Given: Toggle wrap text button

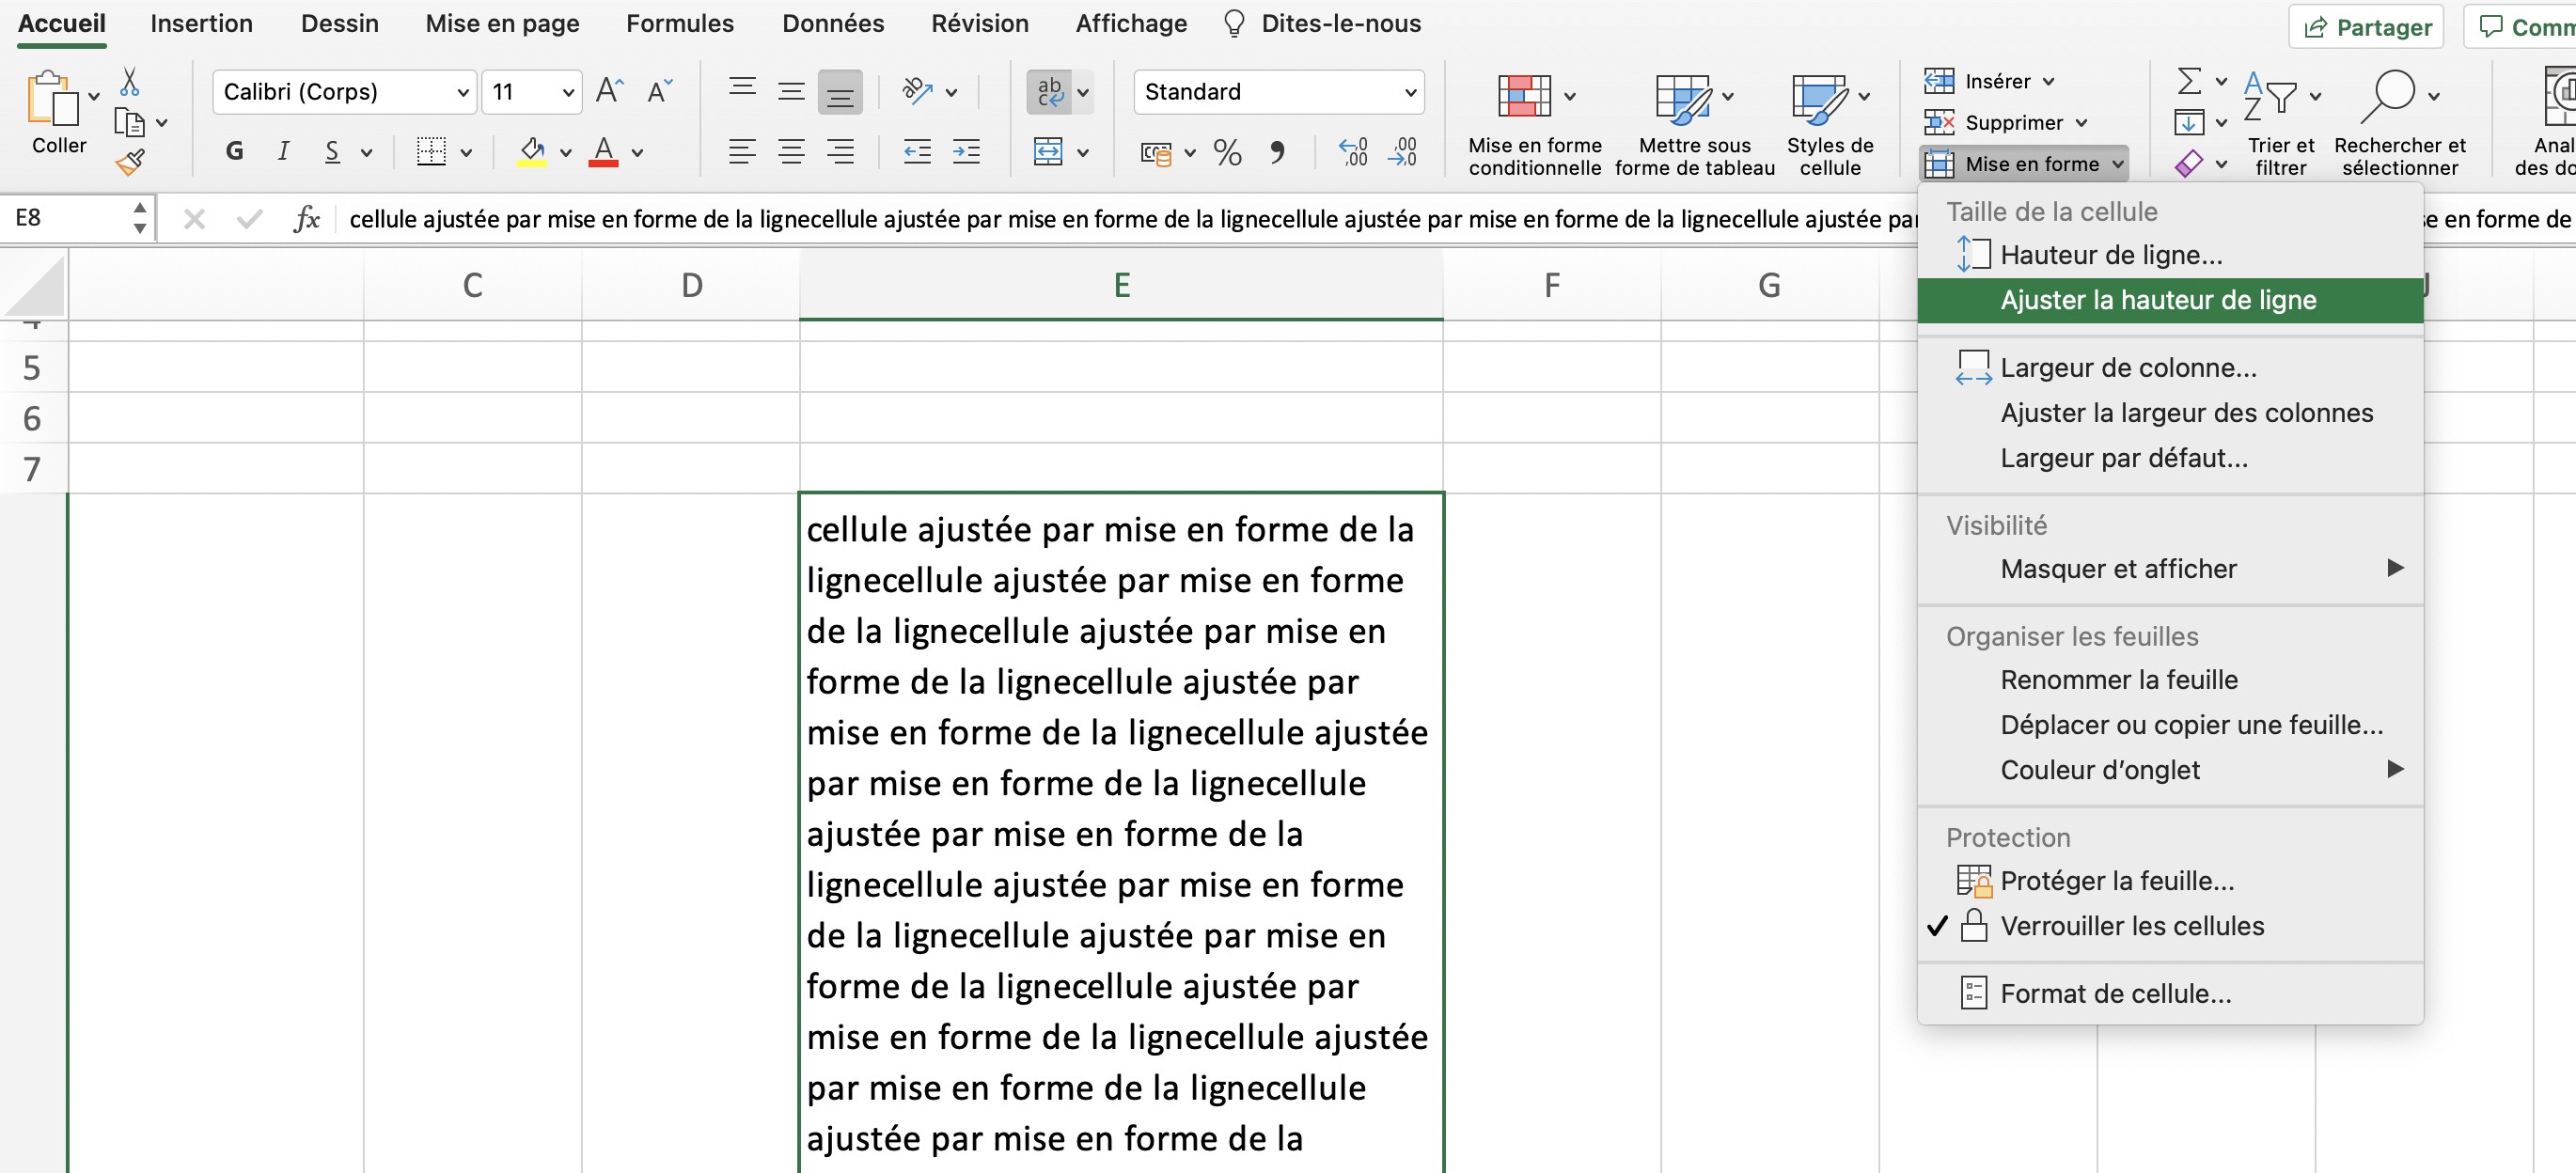Looking at the screenshot, I should (1049, 92).
